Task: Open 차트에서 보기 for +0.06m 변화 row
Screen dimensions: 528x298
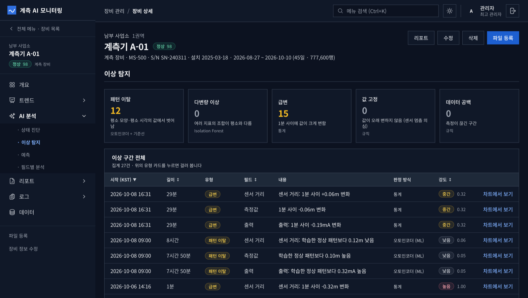Action: (498, 194)
